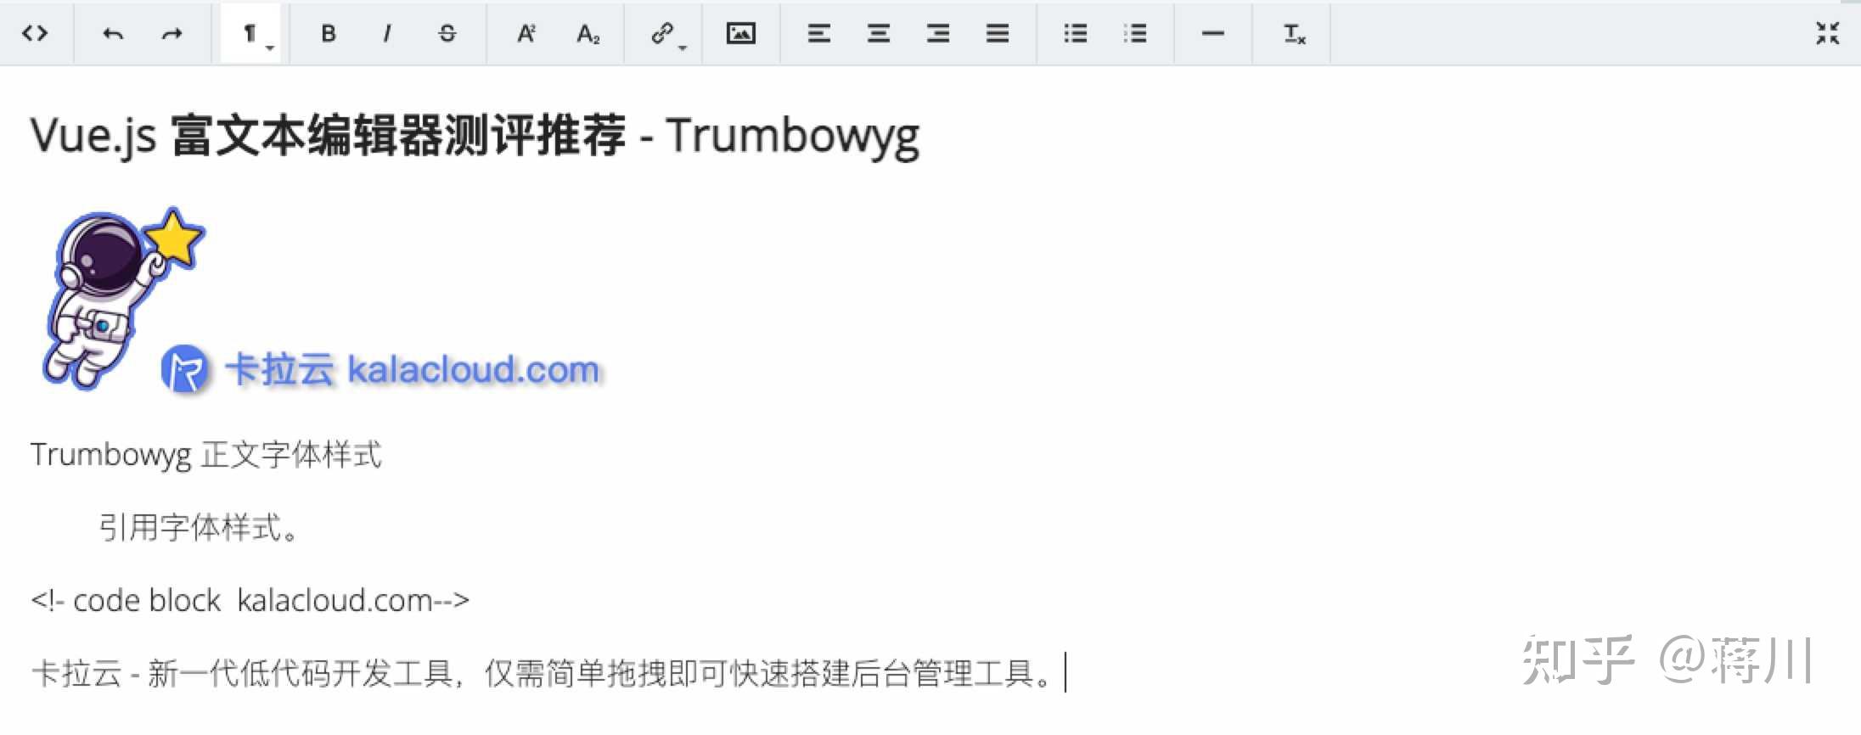Screen dimensions: 1861x735
Task: Click the heading 'Vue.js 富文本编辑器测评推荐 - Trumbowyg'
Action: pos(475,136)
